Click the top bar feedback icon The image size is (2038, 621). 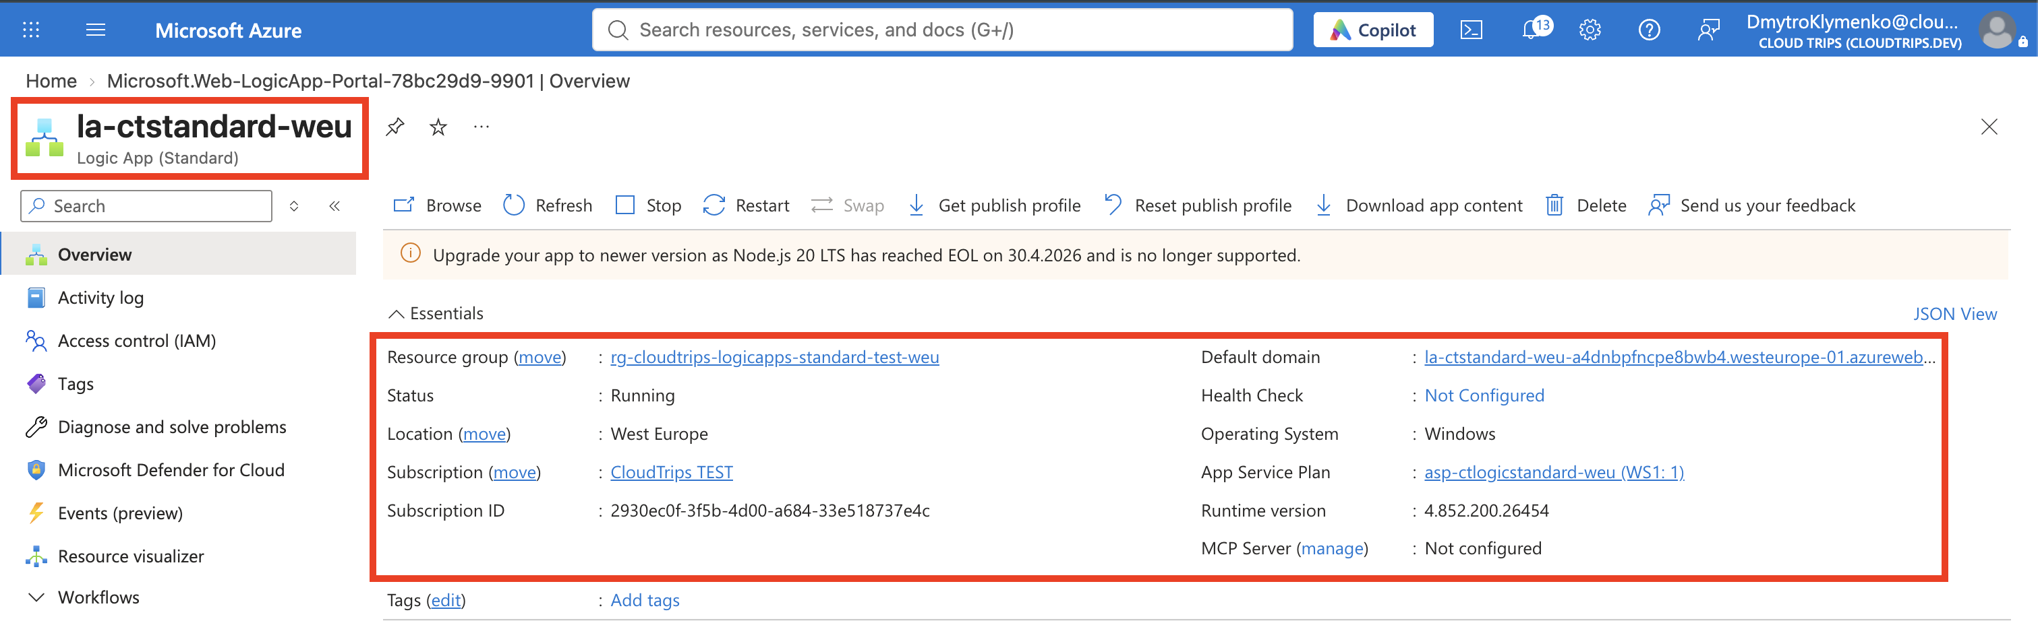coord(1708,30)
